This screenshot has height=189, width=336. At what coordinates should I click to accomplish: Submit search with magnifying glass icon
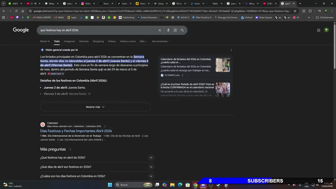tap(182, 30)
